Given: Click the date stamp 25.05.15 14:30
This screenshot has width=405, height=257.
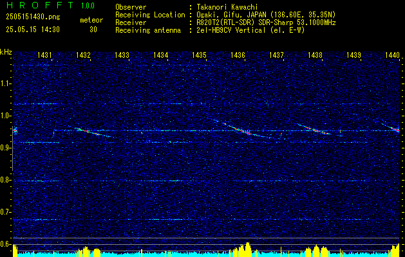Looking at the screenshot, I should click(33, 30).
